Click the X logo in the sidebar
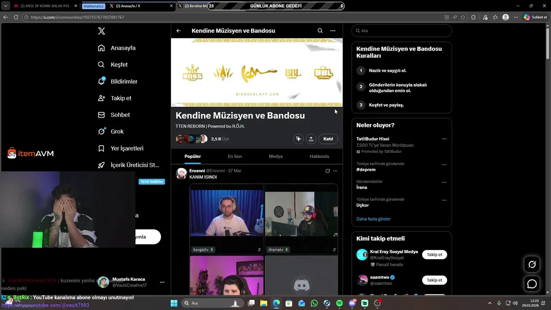Viewport: 551px width, 310px height. [101, 31]
